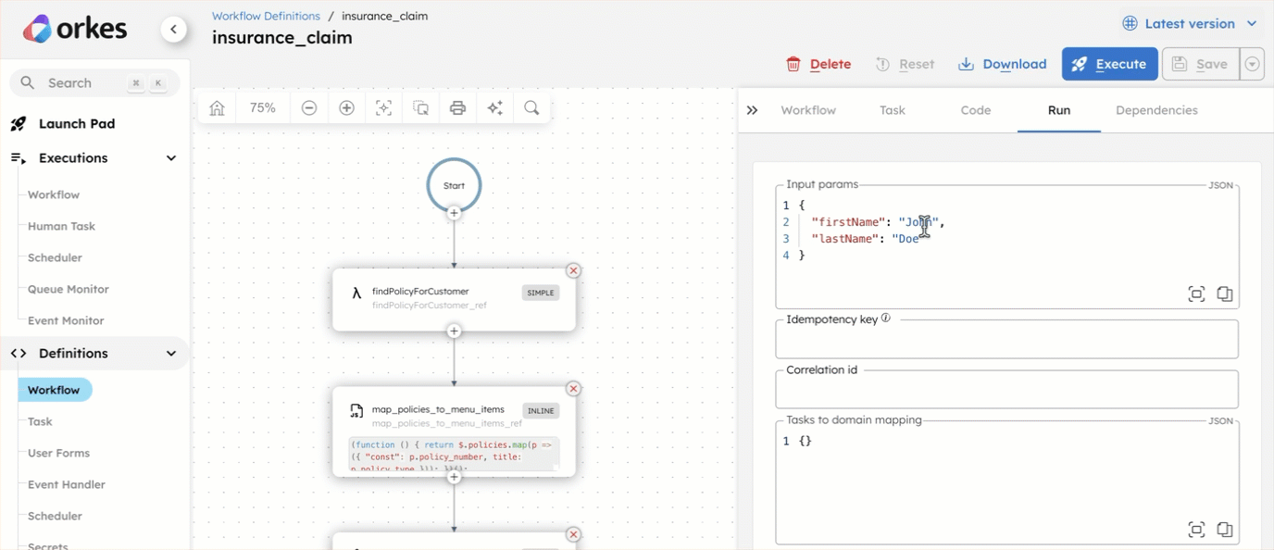Open Event Handler in sidebar
Image resolution: width=1274 pixels, height=550 pixels.
point(67,484)
